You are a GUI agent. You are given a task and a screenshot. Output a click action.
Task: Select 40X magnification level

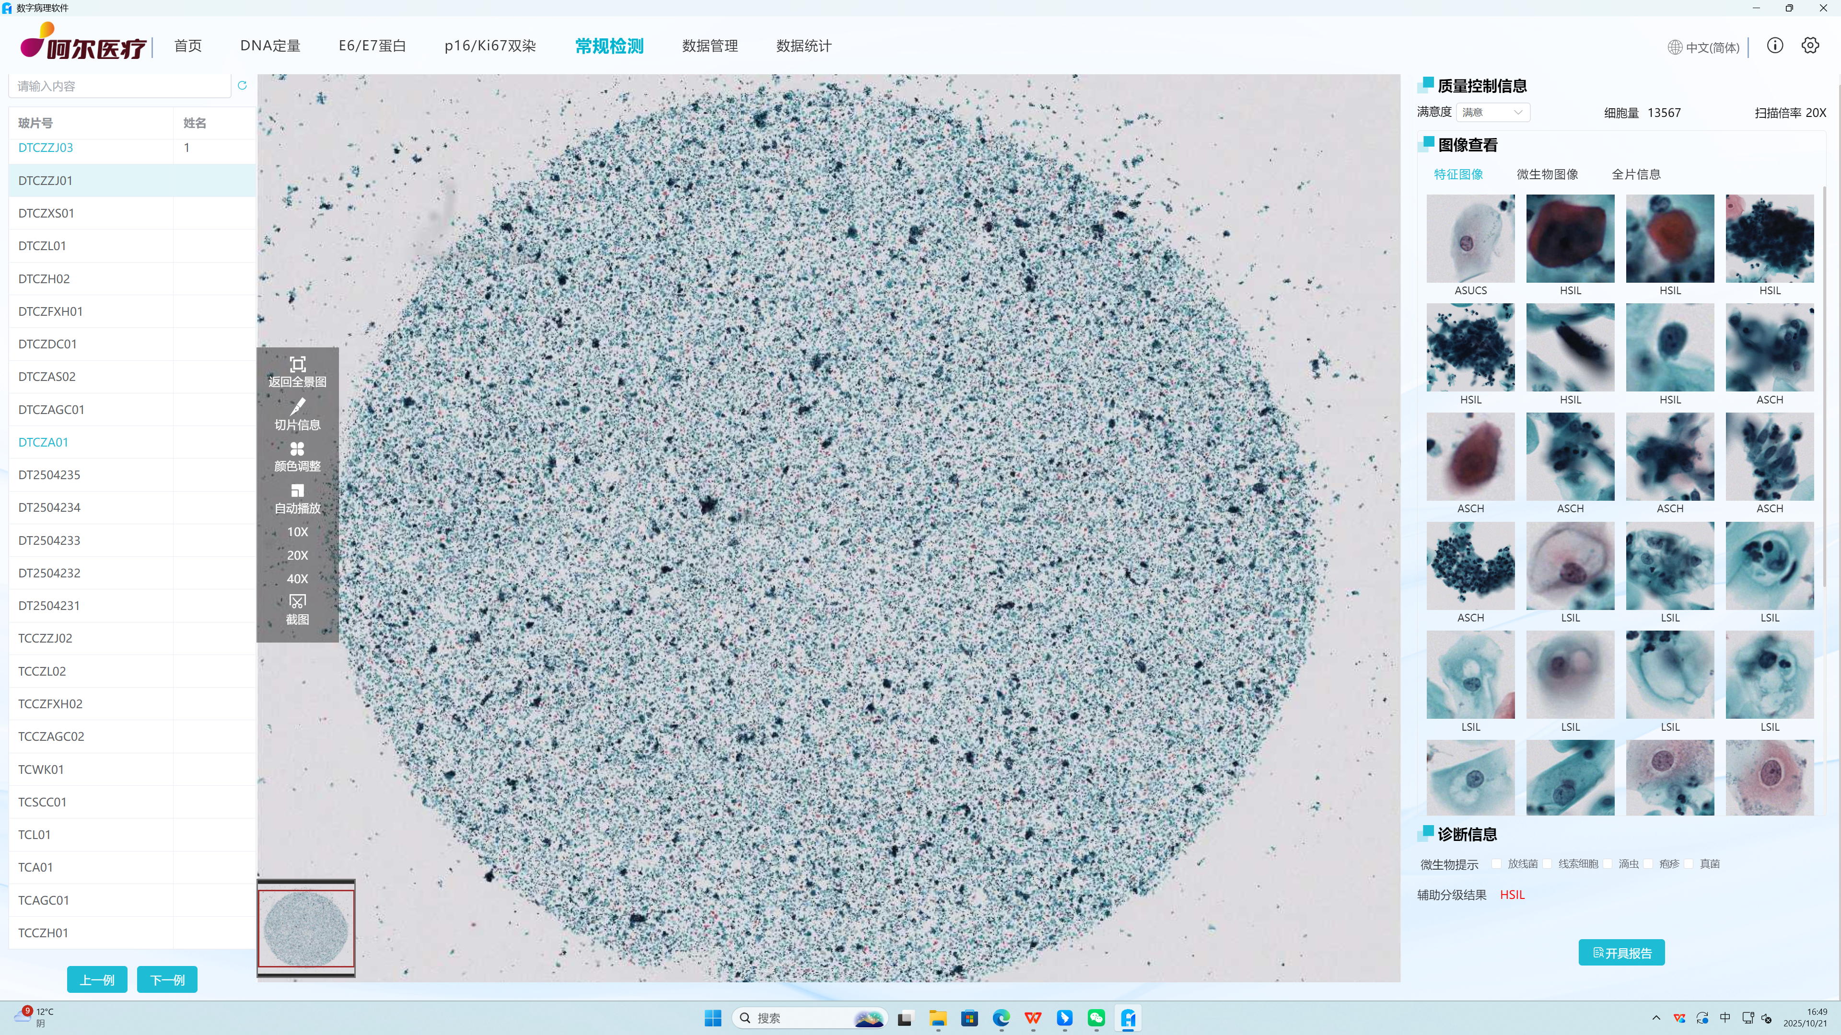[297, 578]
